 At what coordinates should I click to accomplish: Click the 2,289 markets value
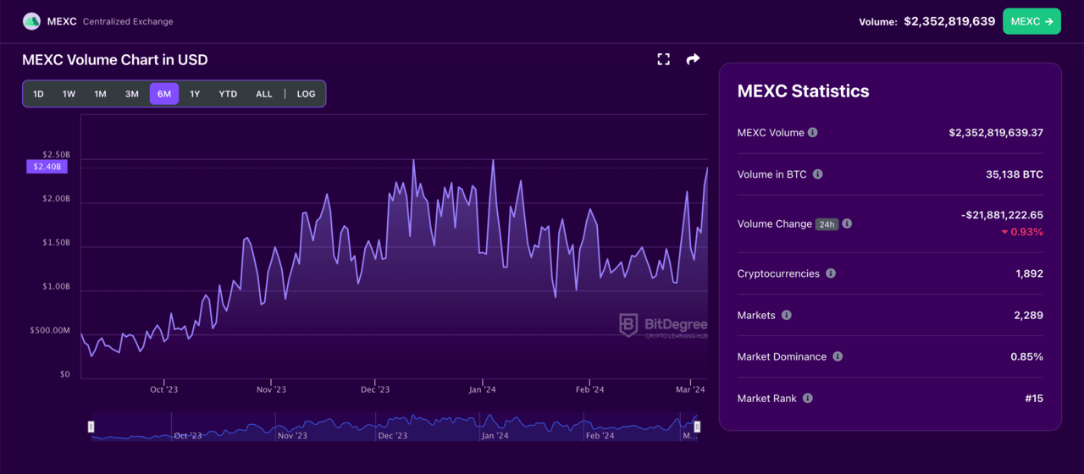coord(1029,315)
